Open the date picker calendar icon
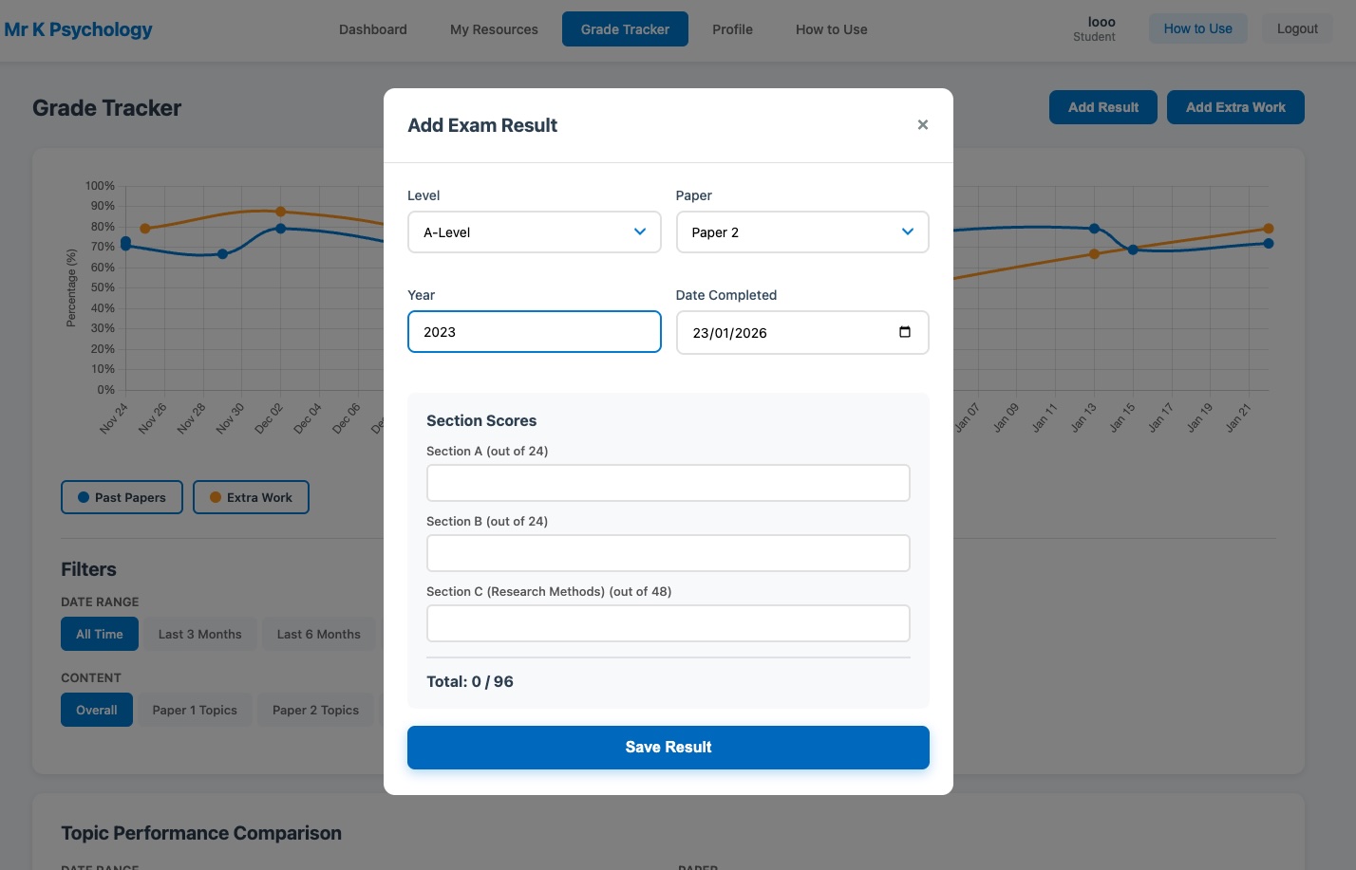The image size is (1356, 870). (904, 332)
